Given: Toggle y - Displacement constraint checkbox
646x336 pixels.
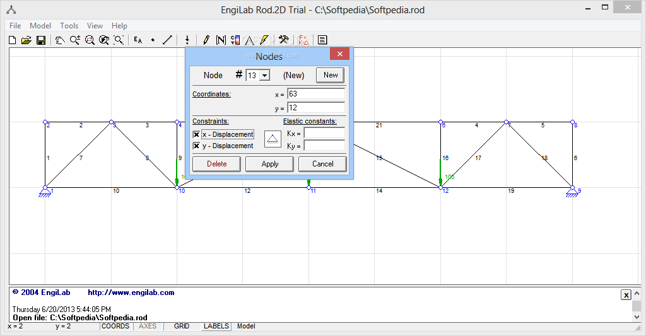Looking at the screenshot, I should pos(196,146).
